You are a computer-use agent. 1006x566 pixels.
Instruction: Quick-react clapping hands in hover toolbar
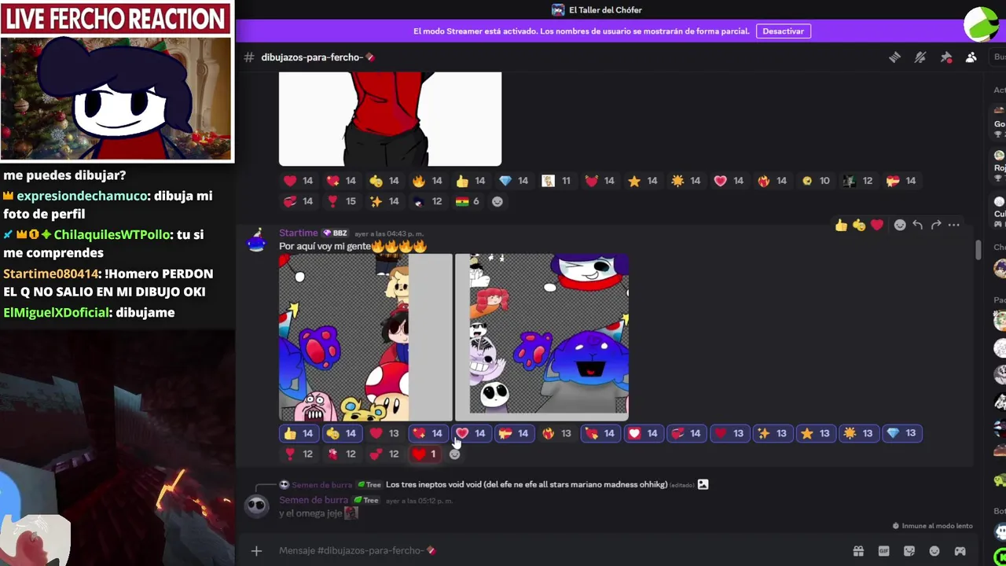point(859,226)
